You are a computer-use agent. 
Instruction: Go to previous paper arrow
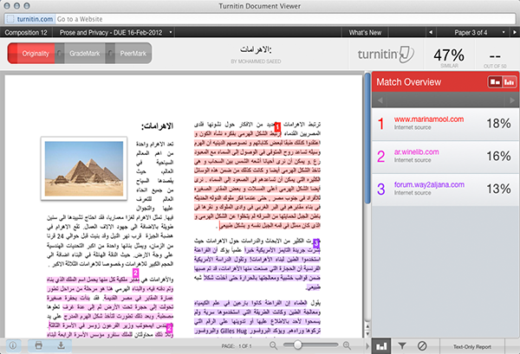(431, 32)
